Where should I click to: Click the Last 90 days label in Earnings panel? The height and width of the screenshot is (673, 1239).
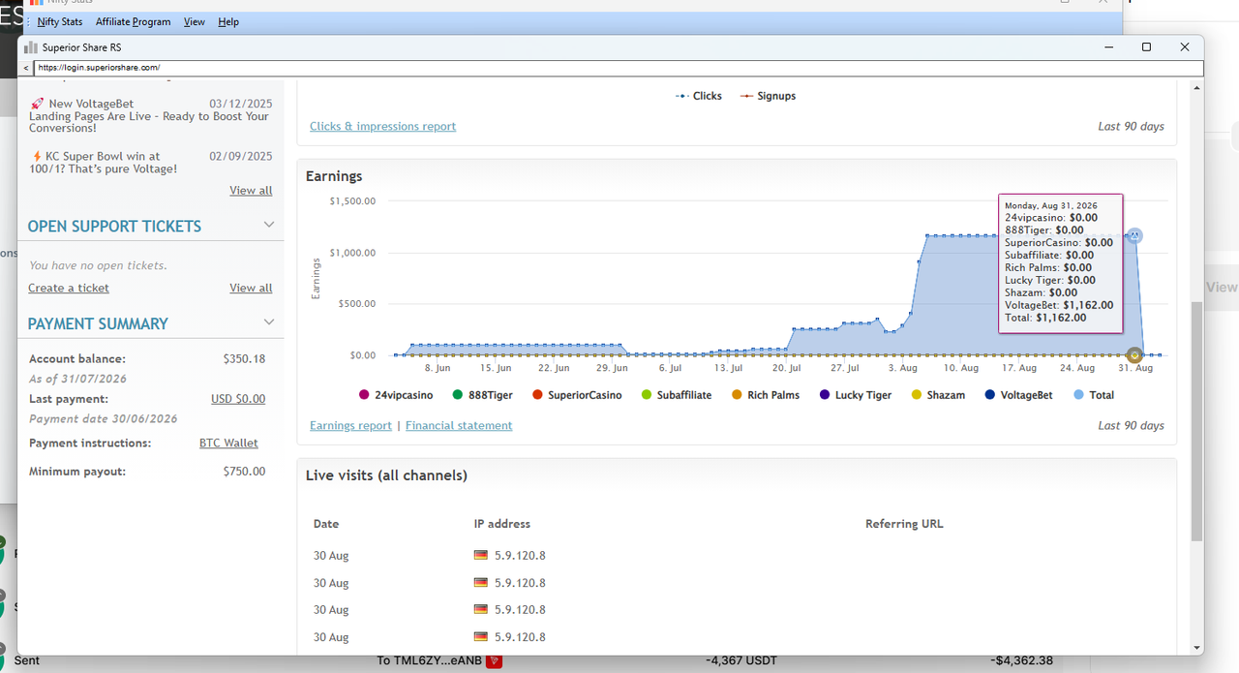1131,425
